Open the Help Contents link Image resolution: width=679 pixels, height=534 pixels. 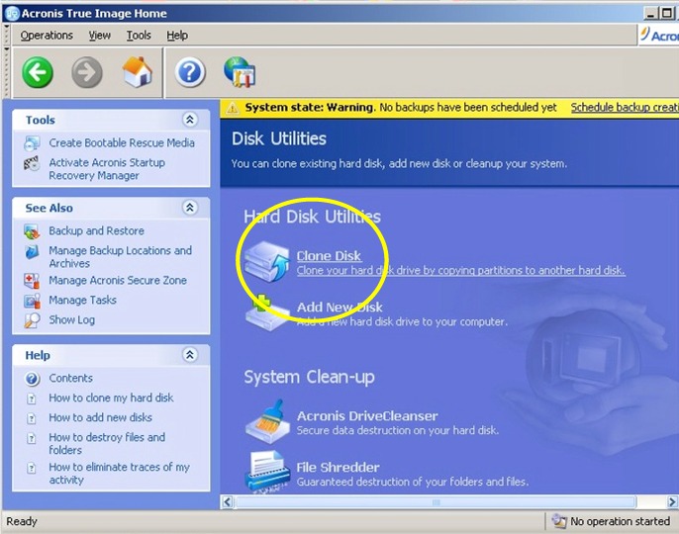point(70,378)
